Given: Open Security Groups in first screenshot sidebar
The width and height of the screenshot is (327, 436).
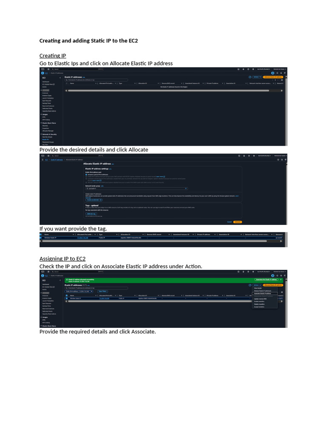Looking at the screenshot, I should pos(47,137).
